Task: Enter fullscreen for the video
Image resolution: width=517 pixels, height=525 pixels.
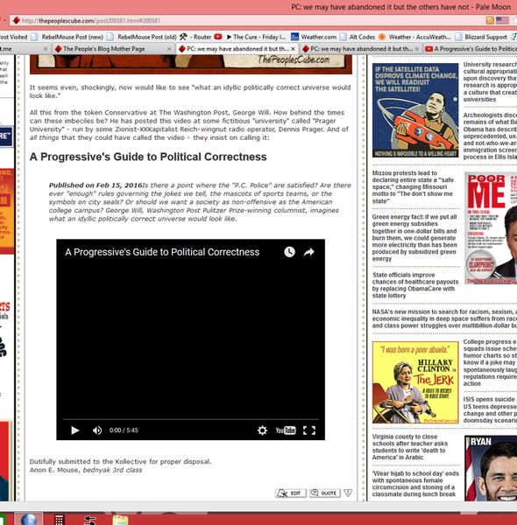Action: (x=309, y=430)
